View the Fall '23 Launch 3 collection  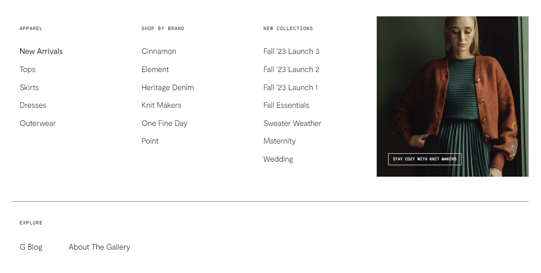click(291, 51)
